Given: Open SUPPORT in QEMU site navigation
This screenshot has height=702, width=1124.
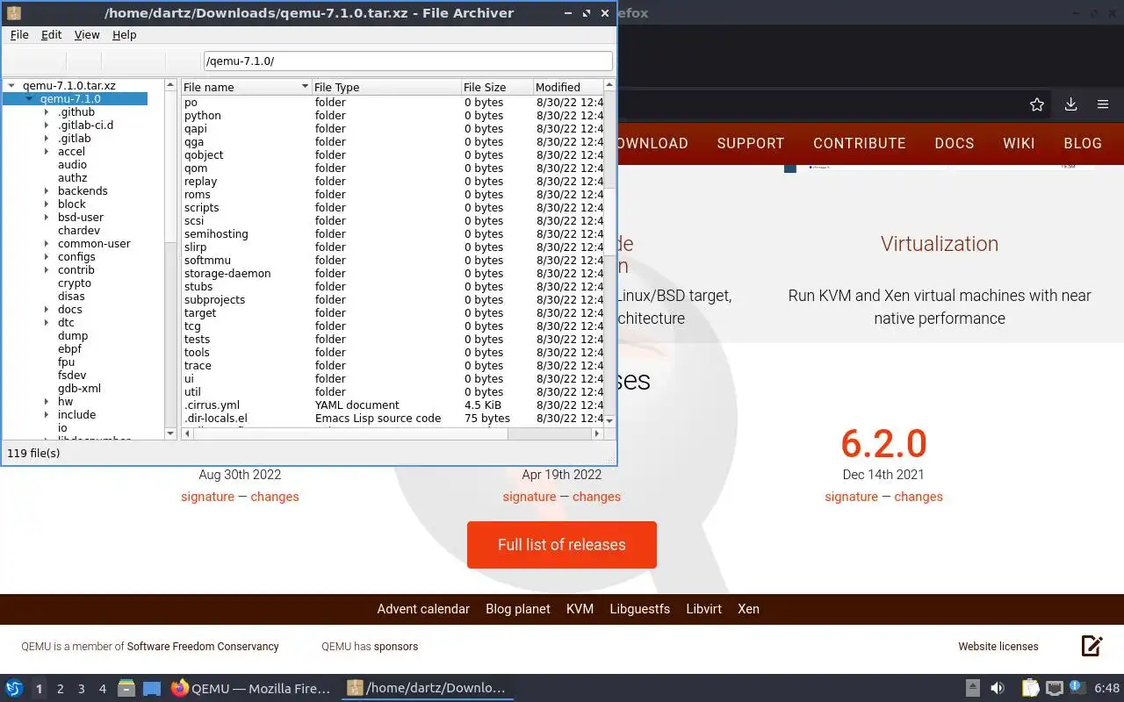Looking at the screenshot, I should [x=751, y=143].
